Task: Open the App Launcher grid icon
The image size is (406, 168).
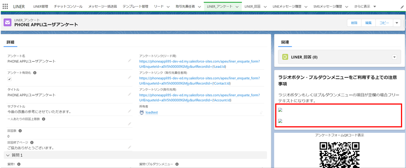Action: click(5, 6)
